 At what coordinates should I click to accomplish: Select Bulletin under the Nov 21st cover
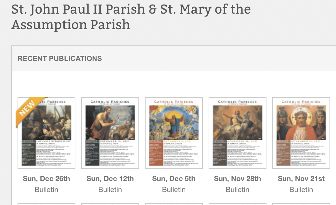301,189
